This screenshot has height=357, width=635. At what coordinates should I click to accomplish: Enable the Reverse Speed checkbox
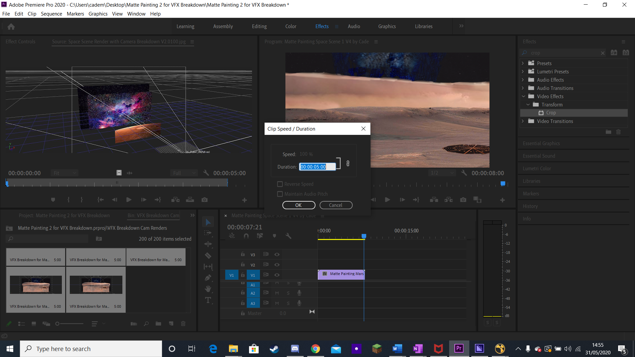(x=280, y=184)
